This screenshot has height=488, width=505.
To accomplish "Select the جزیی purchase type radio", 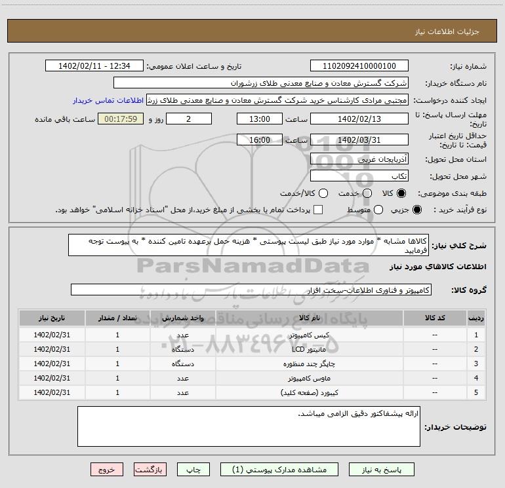I will pos(417,210).
